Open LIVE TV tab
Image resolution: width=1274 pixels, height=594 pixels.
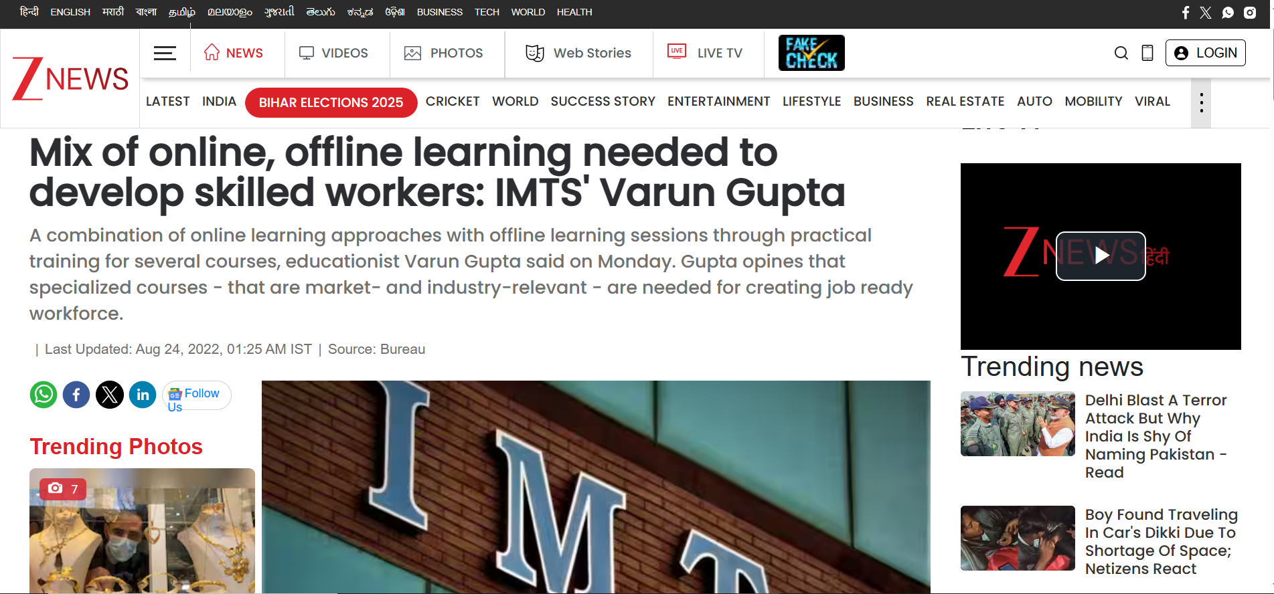[x=705, y=53]
